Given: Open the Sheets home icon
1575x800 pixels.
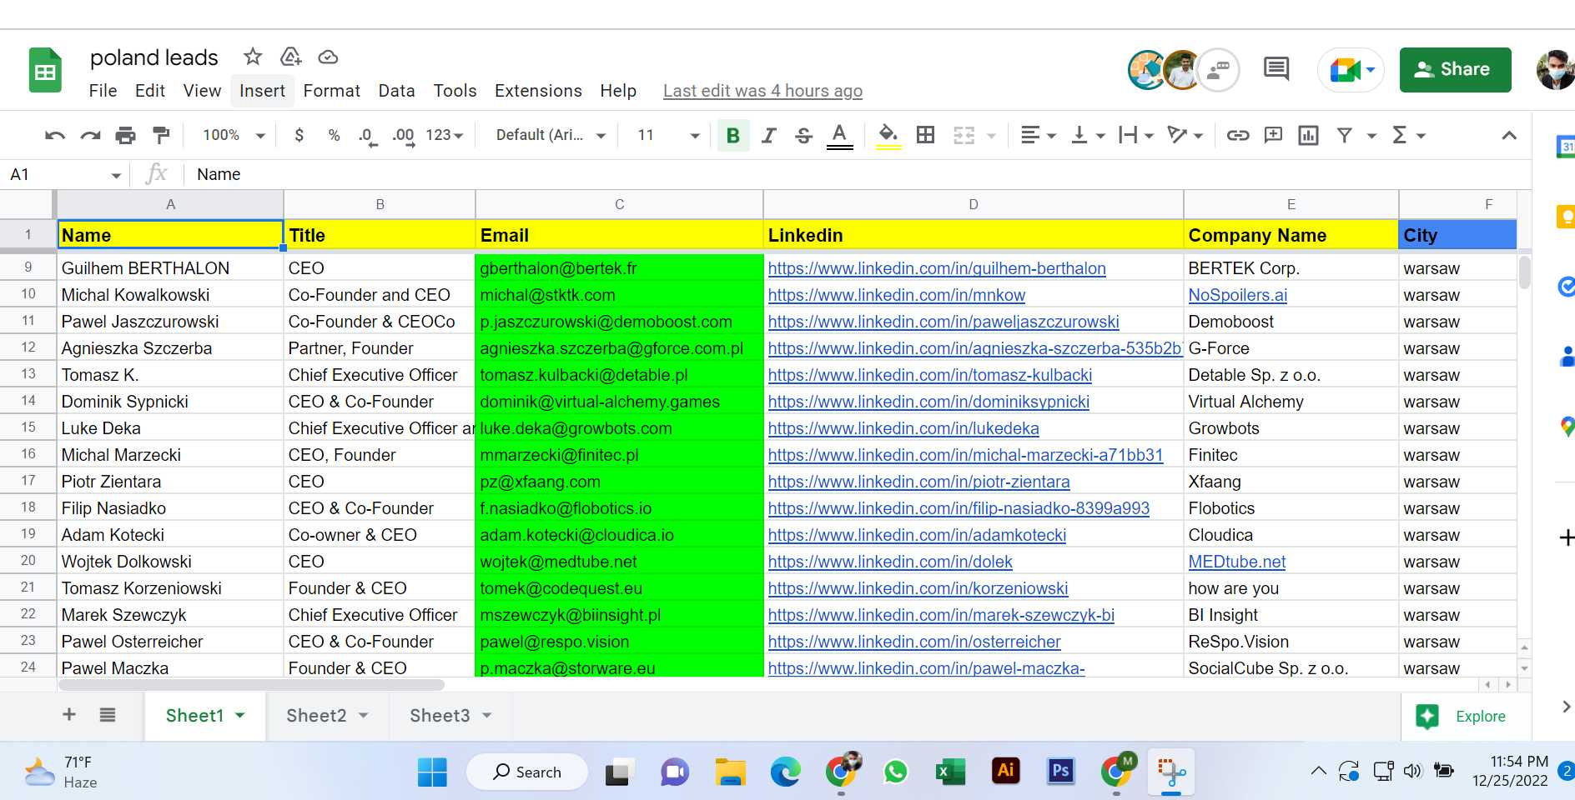Looking at the screenshot, I should pos(45,70).
